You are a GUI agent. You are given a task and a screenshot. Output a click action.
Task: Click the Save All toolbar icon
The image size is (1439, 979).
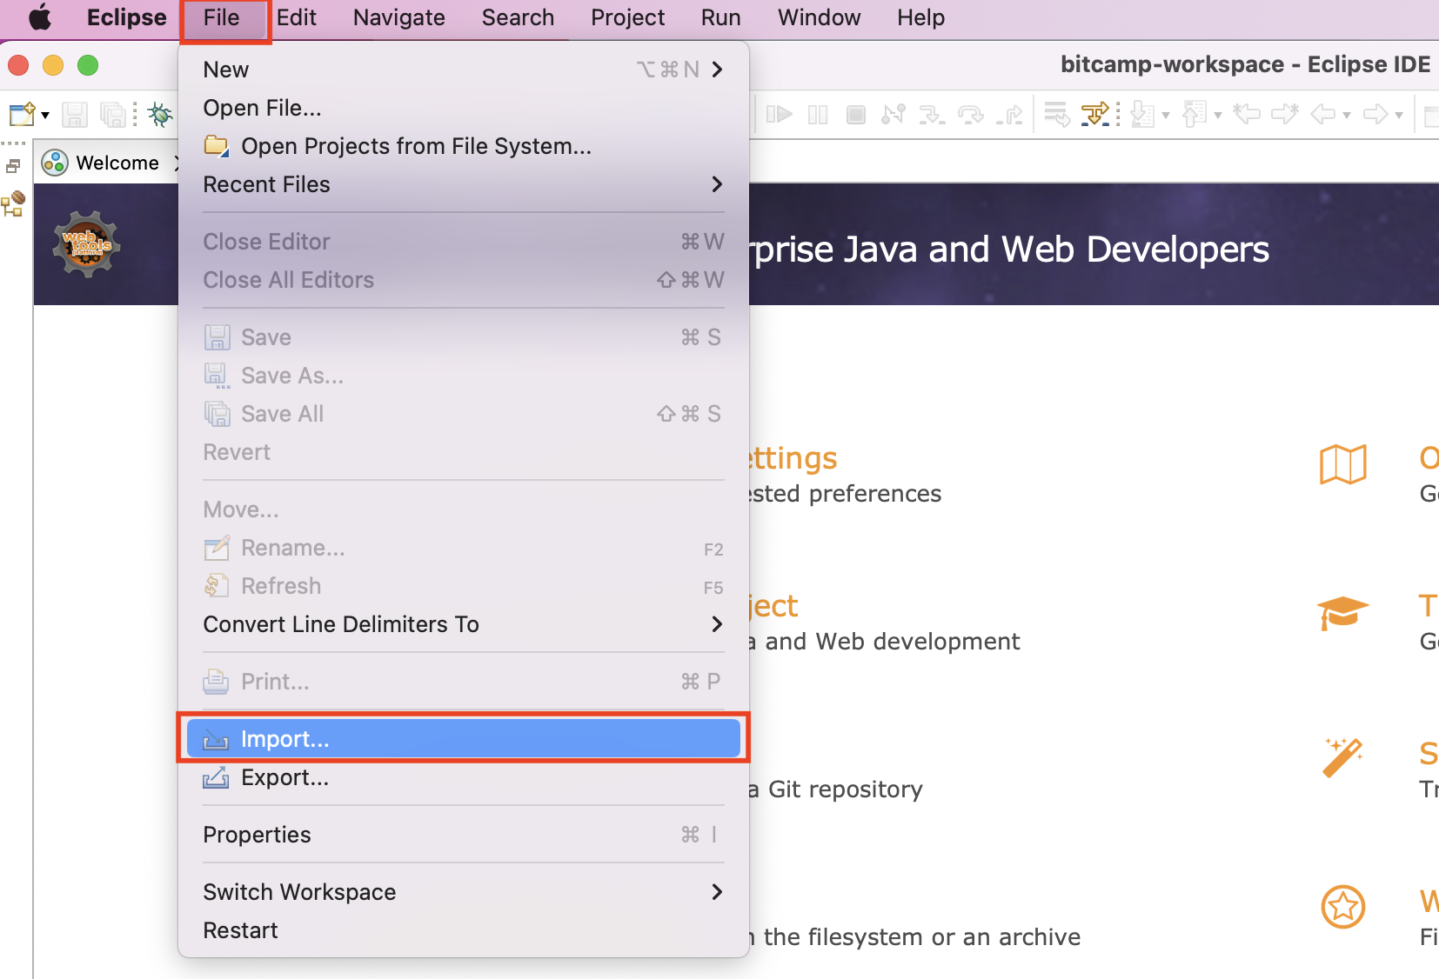(112, 114)
